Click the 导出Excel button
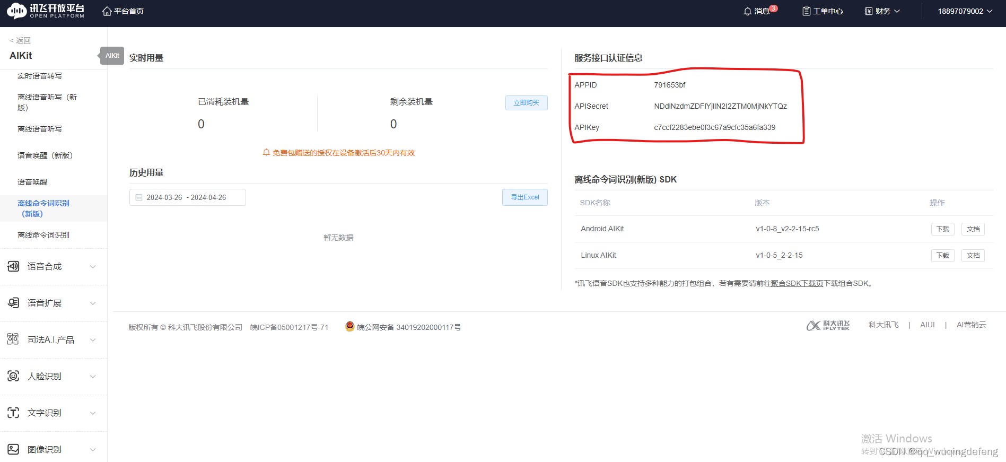 click(x=524, y=197)
